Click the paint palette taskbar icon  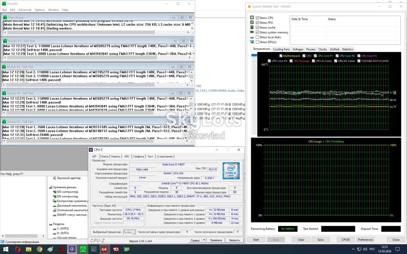(x=50, y=249)
